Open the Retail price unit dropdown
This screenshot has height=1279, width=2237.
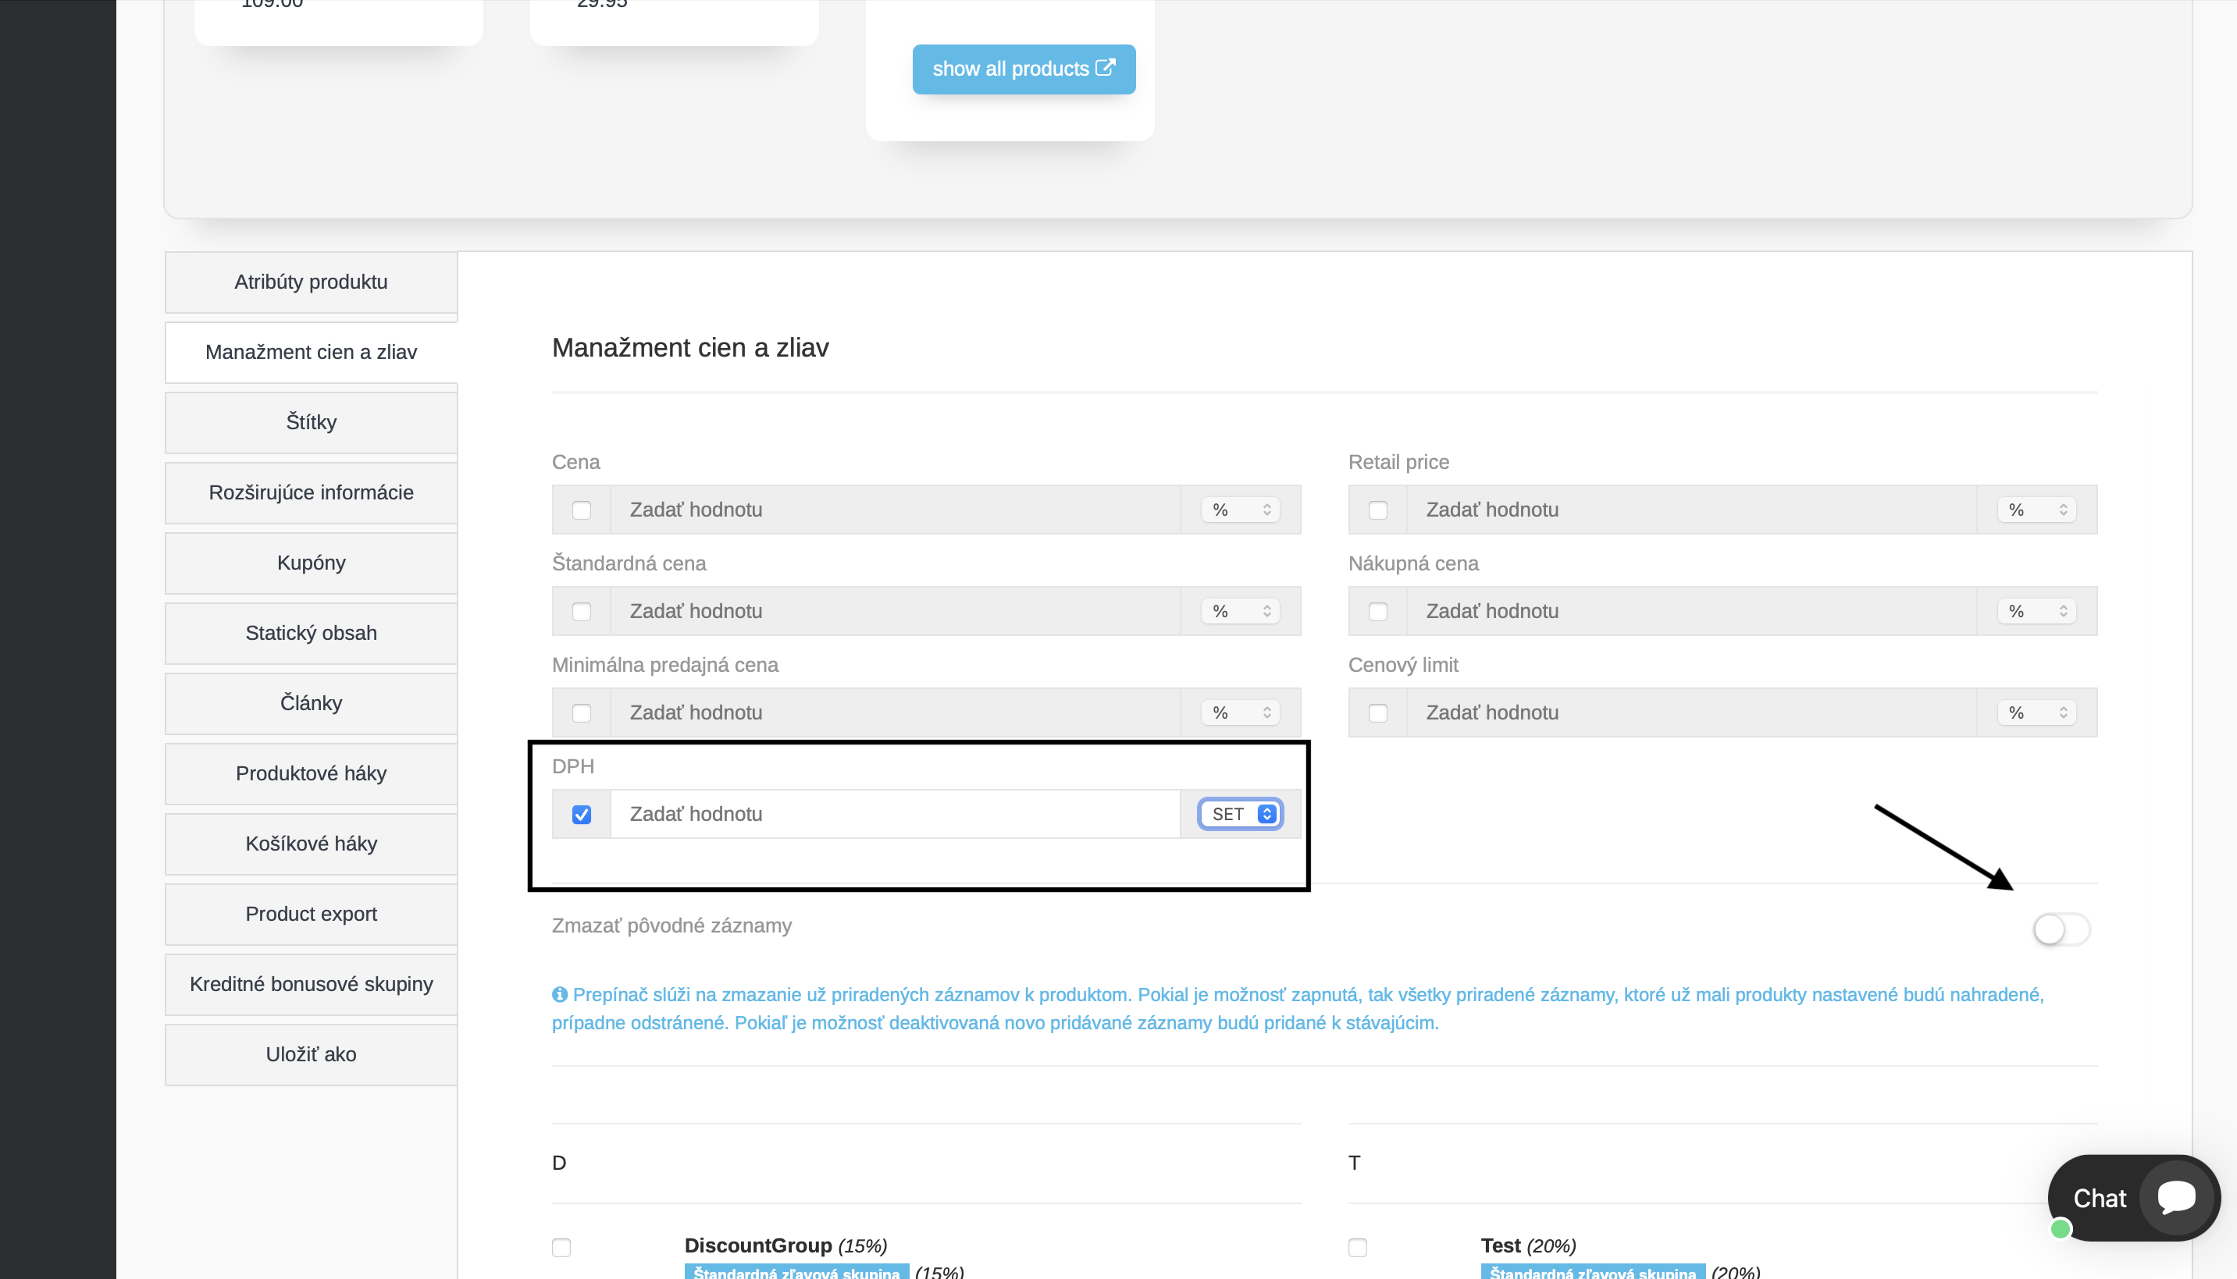2036,510
